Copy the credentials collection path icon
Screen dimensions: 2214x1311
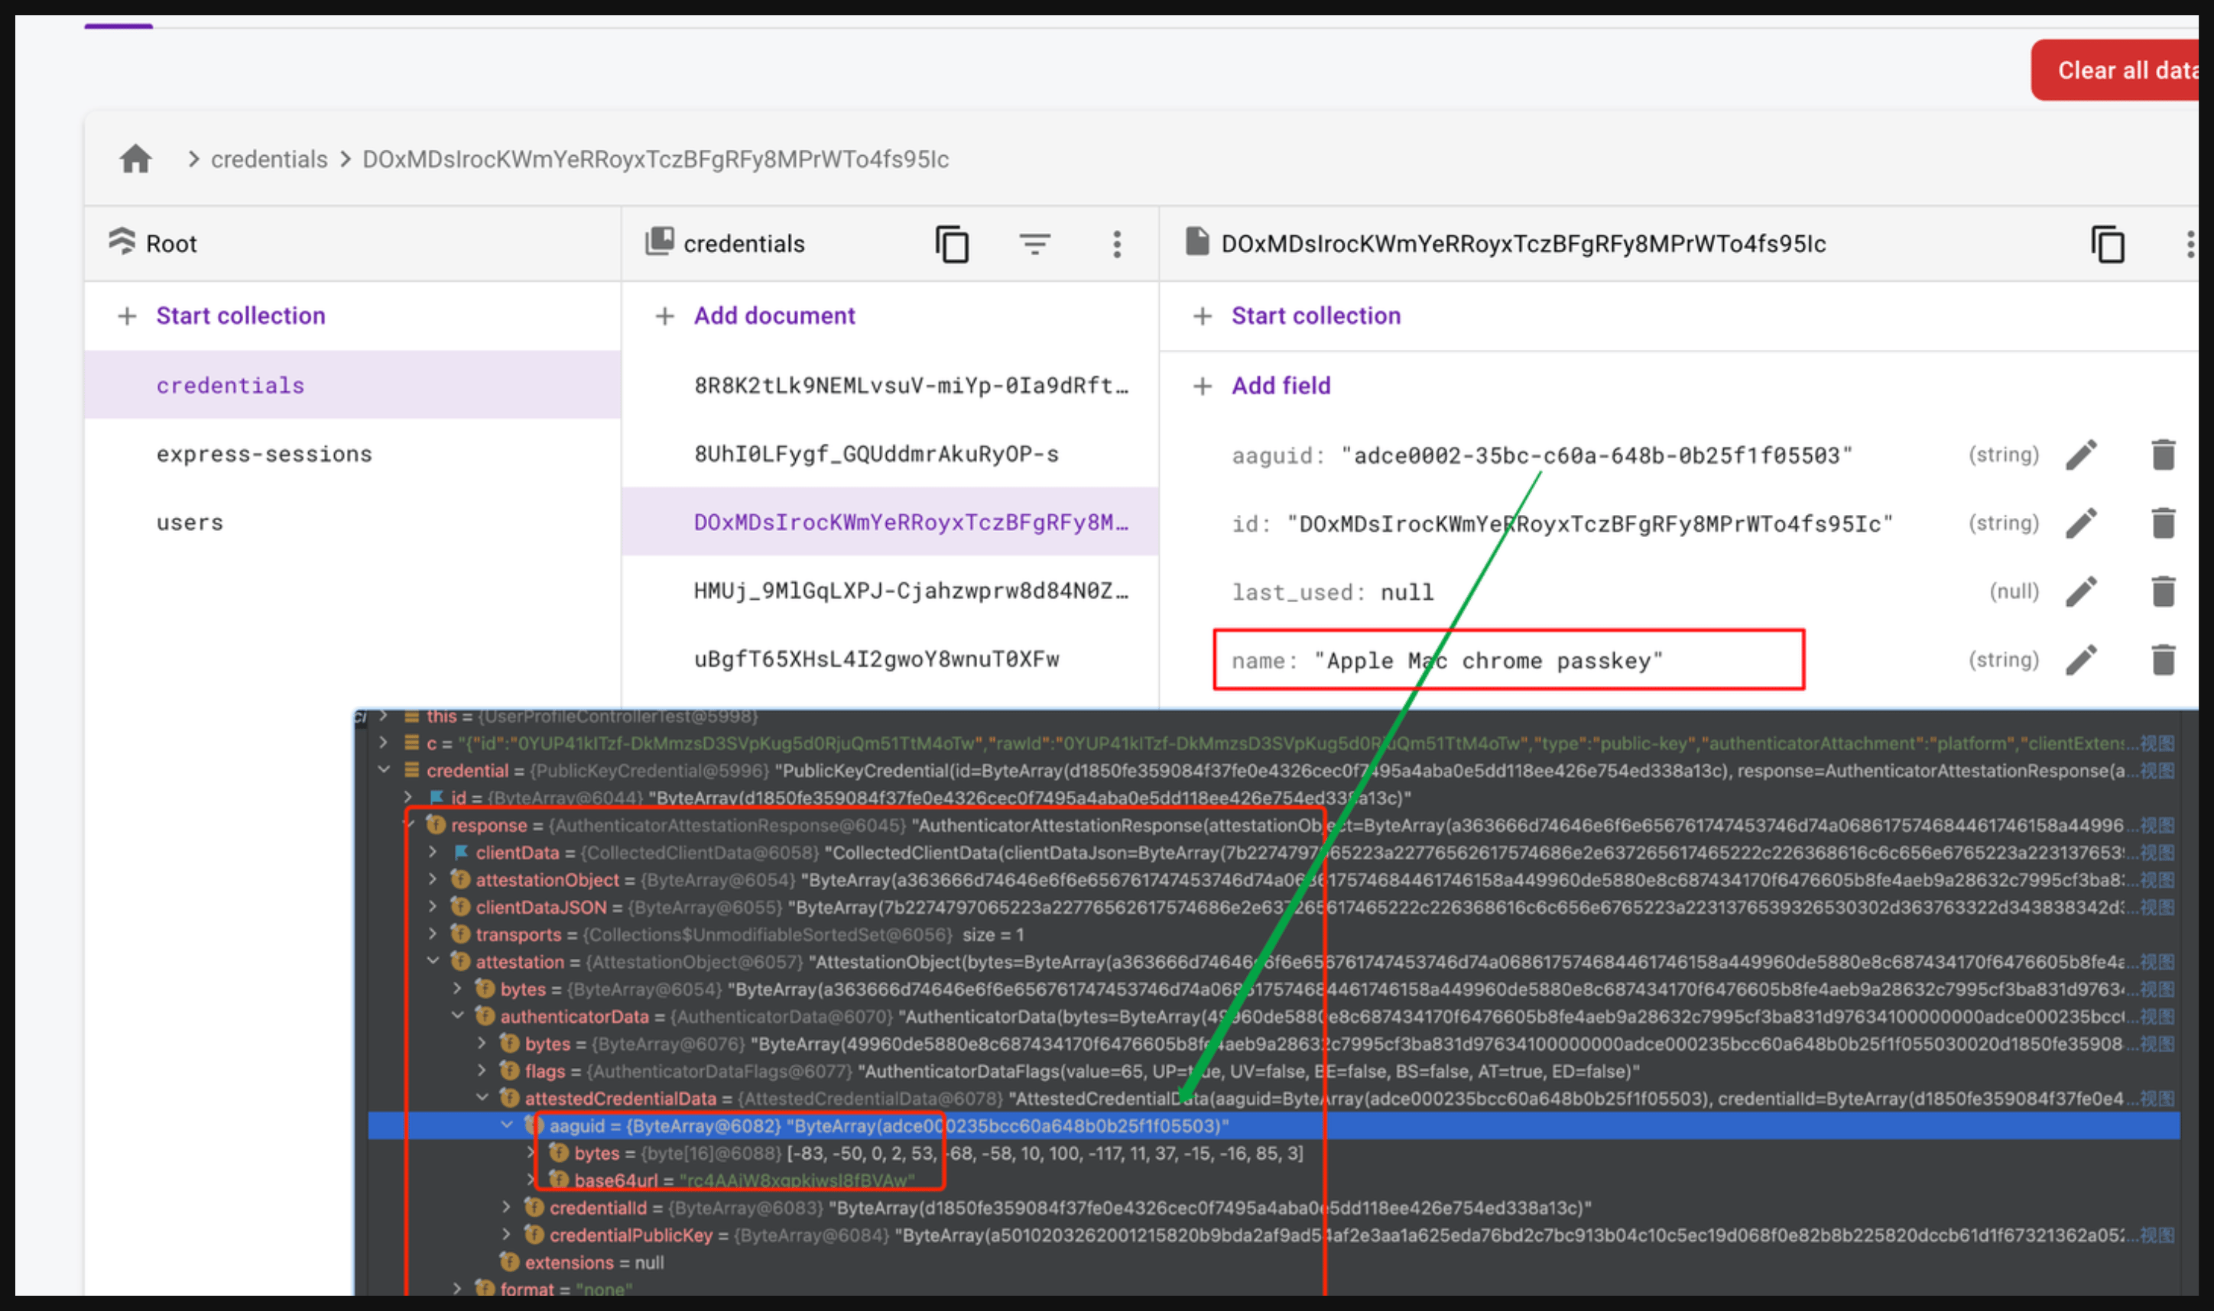[x=952, y=244]
